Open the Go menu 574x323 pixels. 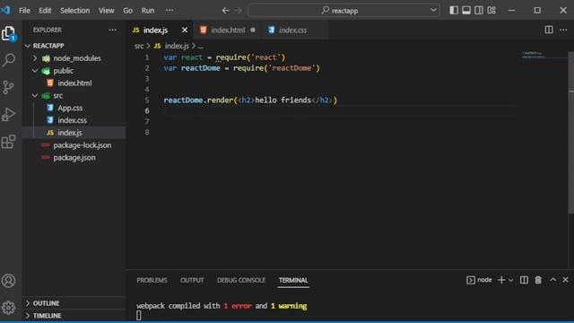click(x=127, y=10)
